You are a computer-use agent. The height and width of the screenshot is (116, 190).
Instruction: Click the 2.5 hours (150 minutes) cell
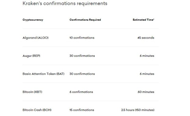[138, 110]
